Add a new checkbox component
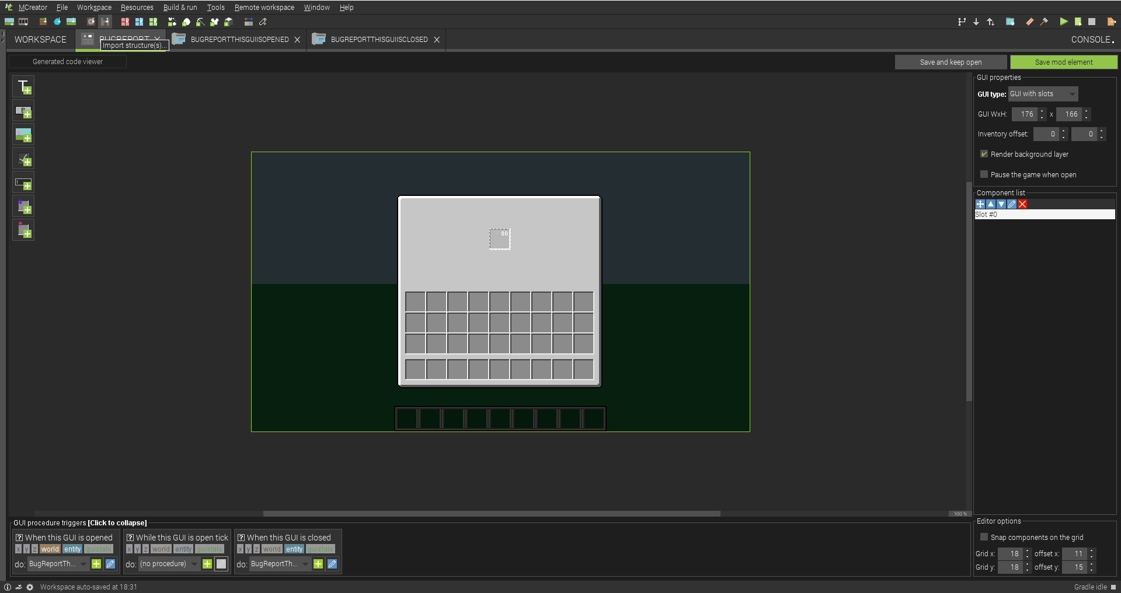This screenshot has height=593, width=1121. [x=23, y=158]
